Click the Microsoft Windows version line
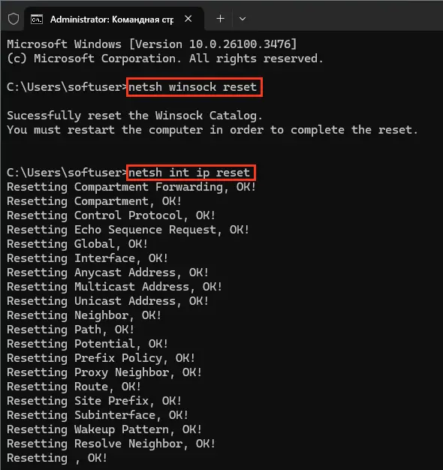443x470 pixels. pyautogui.click(x=152, y=44)
